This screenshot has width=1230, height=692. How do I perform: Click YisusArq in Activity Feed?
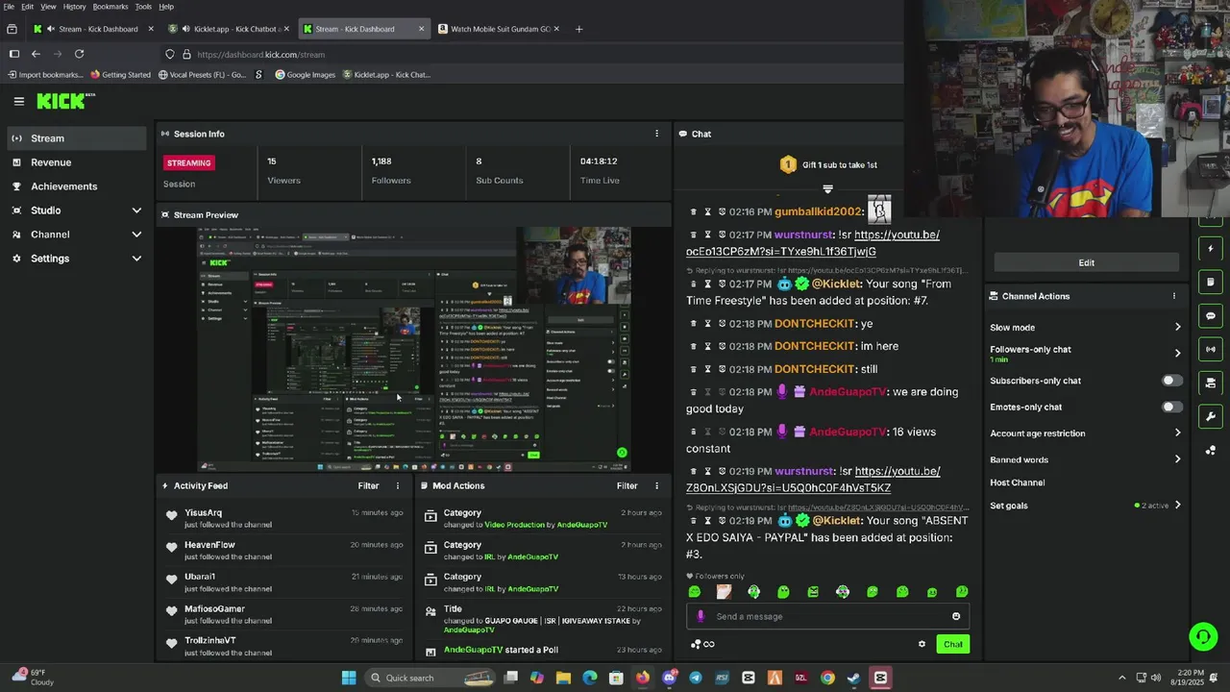point(203,513)
